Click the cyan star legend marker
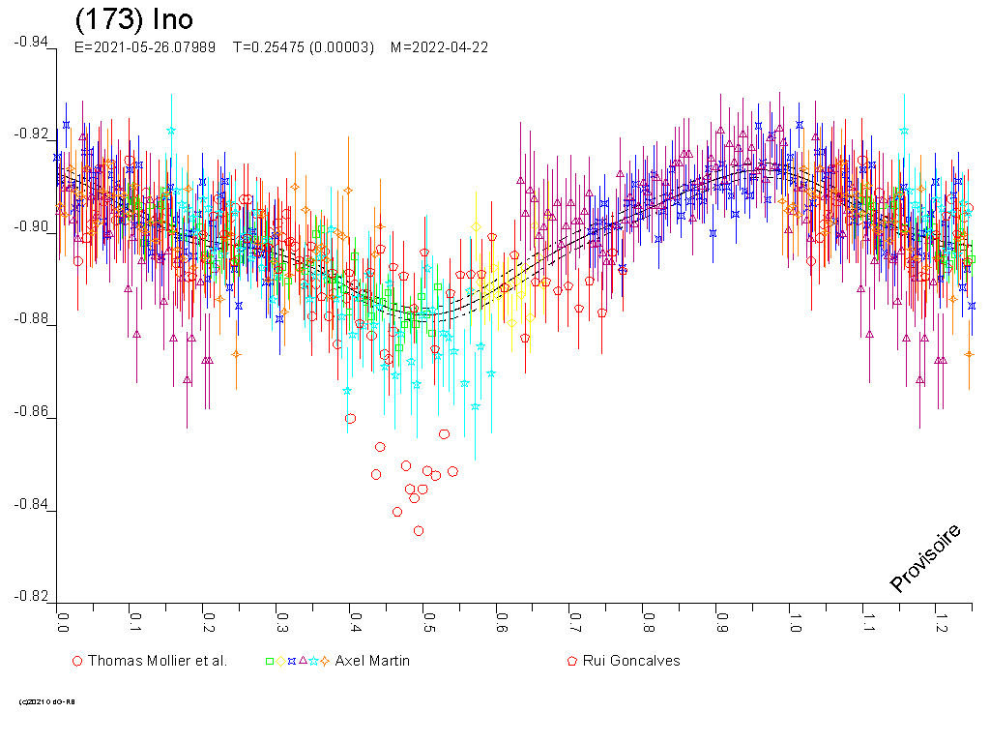 pyautogui.click(x=314, y=661)
